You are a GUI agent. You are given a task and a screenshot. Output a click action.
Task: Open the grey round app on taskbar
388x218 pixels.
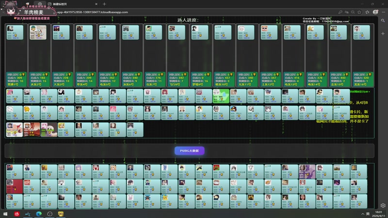(50, 214)
